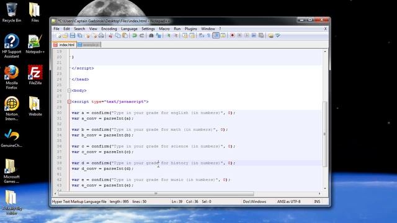This screenshot has height=223, width=397.
Task: Collapse the body tag fold marker
Action: 69,90
